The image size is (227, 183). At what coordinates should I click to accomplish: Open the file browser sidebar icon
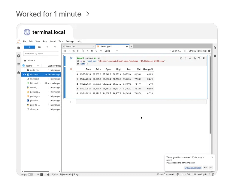click(x=19, y=48)
